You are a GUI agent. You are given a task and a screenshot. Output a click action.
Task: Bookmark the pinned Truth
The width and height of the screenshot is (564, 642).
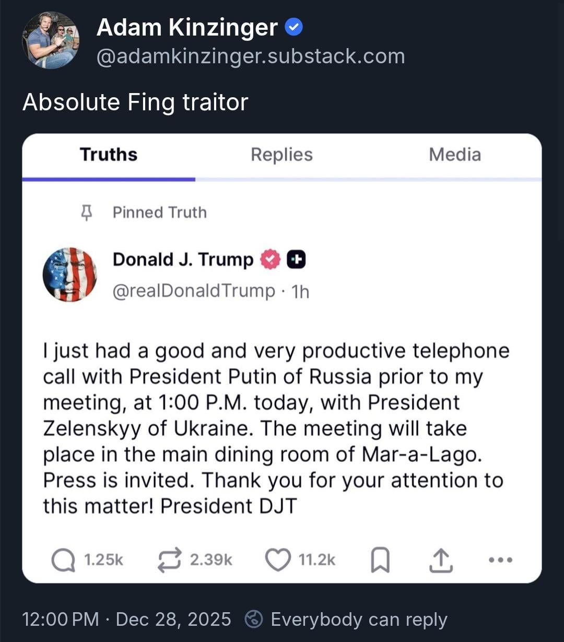(380, 560)
